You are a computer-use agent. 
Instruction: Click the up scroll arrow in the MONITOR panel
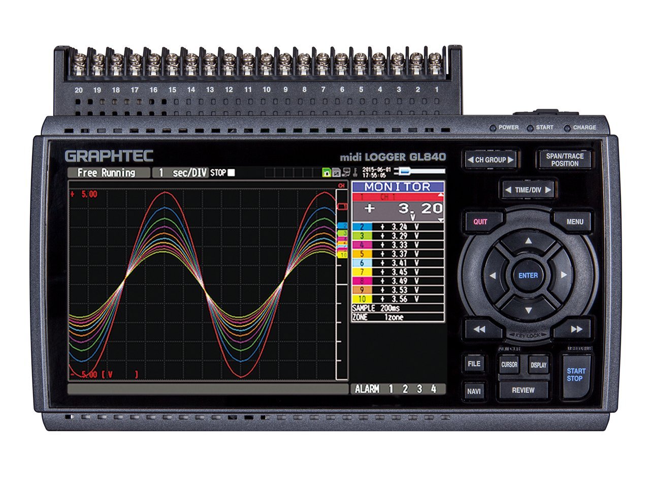point(440,195)
